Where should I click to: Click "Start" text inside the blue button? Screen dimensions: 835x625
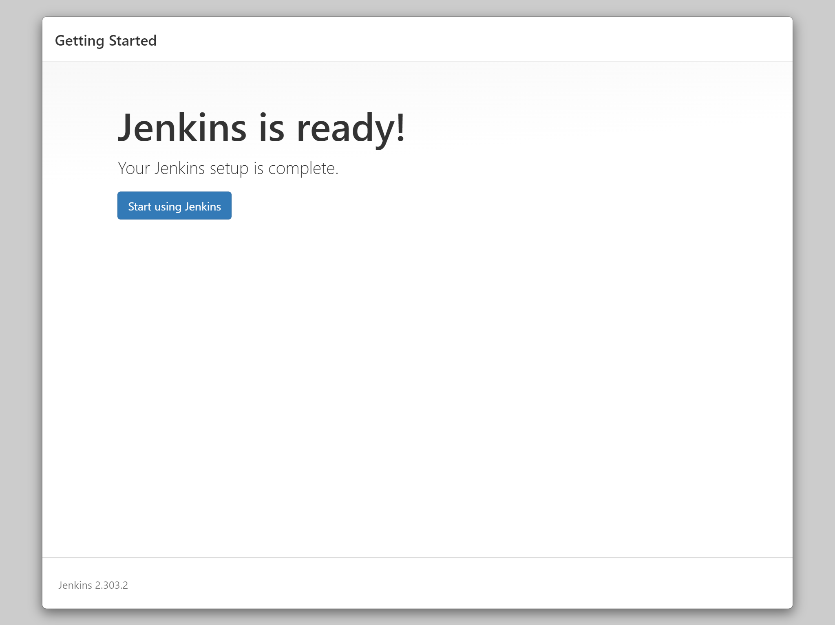139,206
